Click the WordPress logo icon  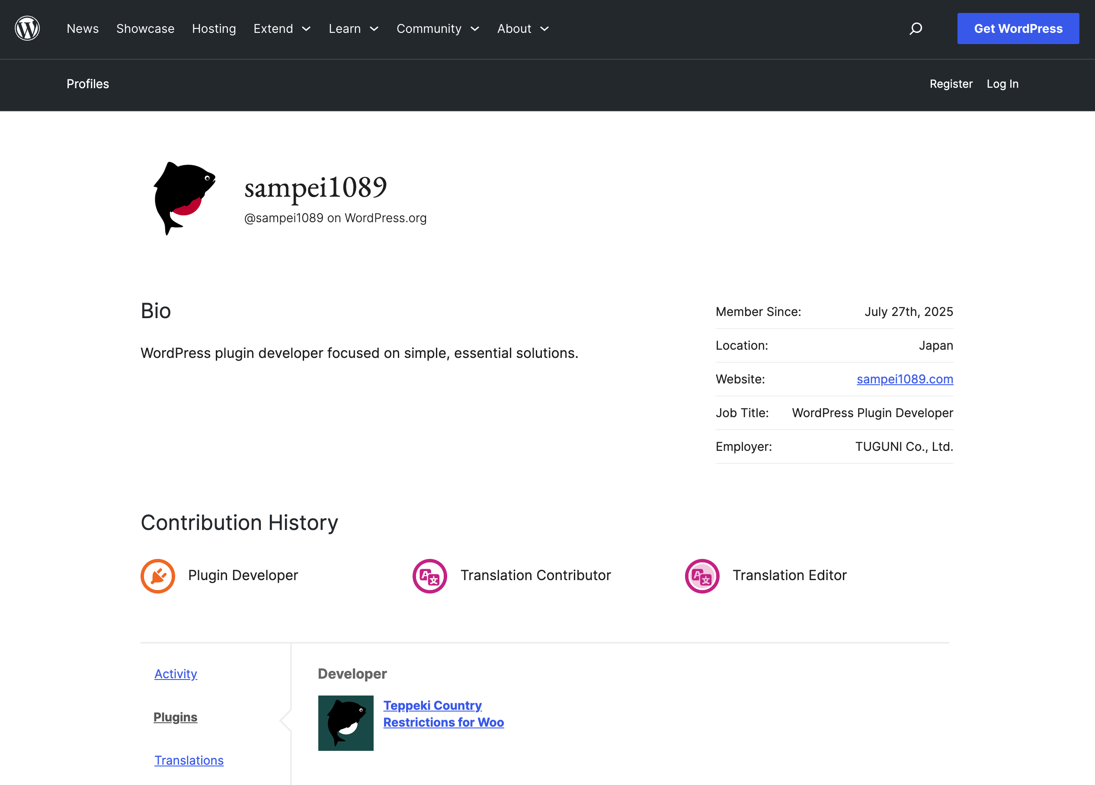tap(27, 29)
